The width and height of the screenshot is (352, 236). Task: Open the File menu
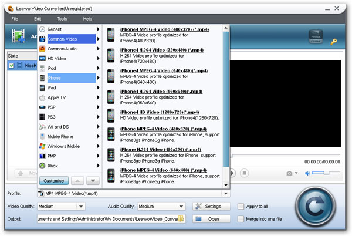coord(15,19)
